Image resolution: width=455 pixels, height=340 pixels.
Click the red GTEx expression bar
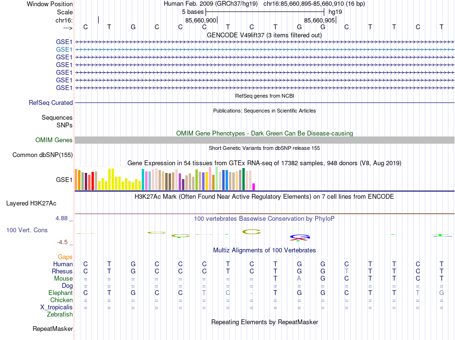click(x=92, y=181)
